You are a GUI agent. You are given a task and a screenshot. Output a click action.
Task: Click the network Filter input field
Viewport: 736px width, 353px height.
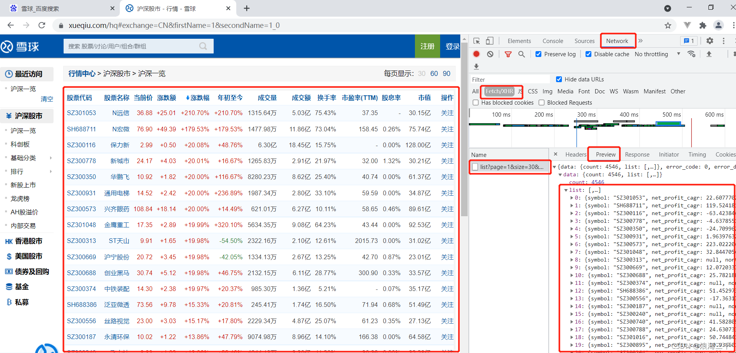510,79
